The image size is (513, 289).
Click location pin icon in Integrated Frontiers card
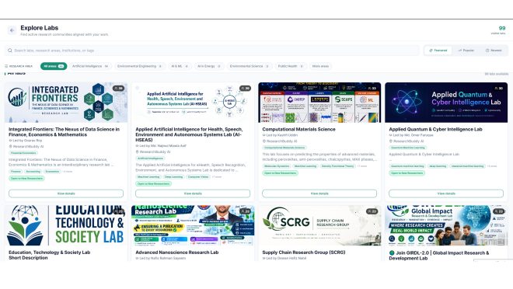(x=10, y=147)
